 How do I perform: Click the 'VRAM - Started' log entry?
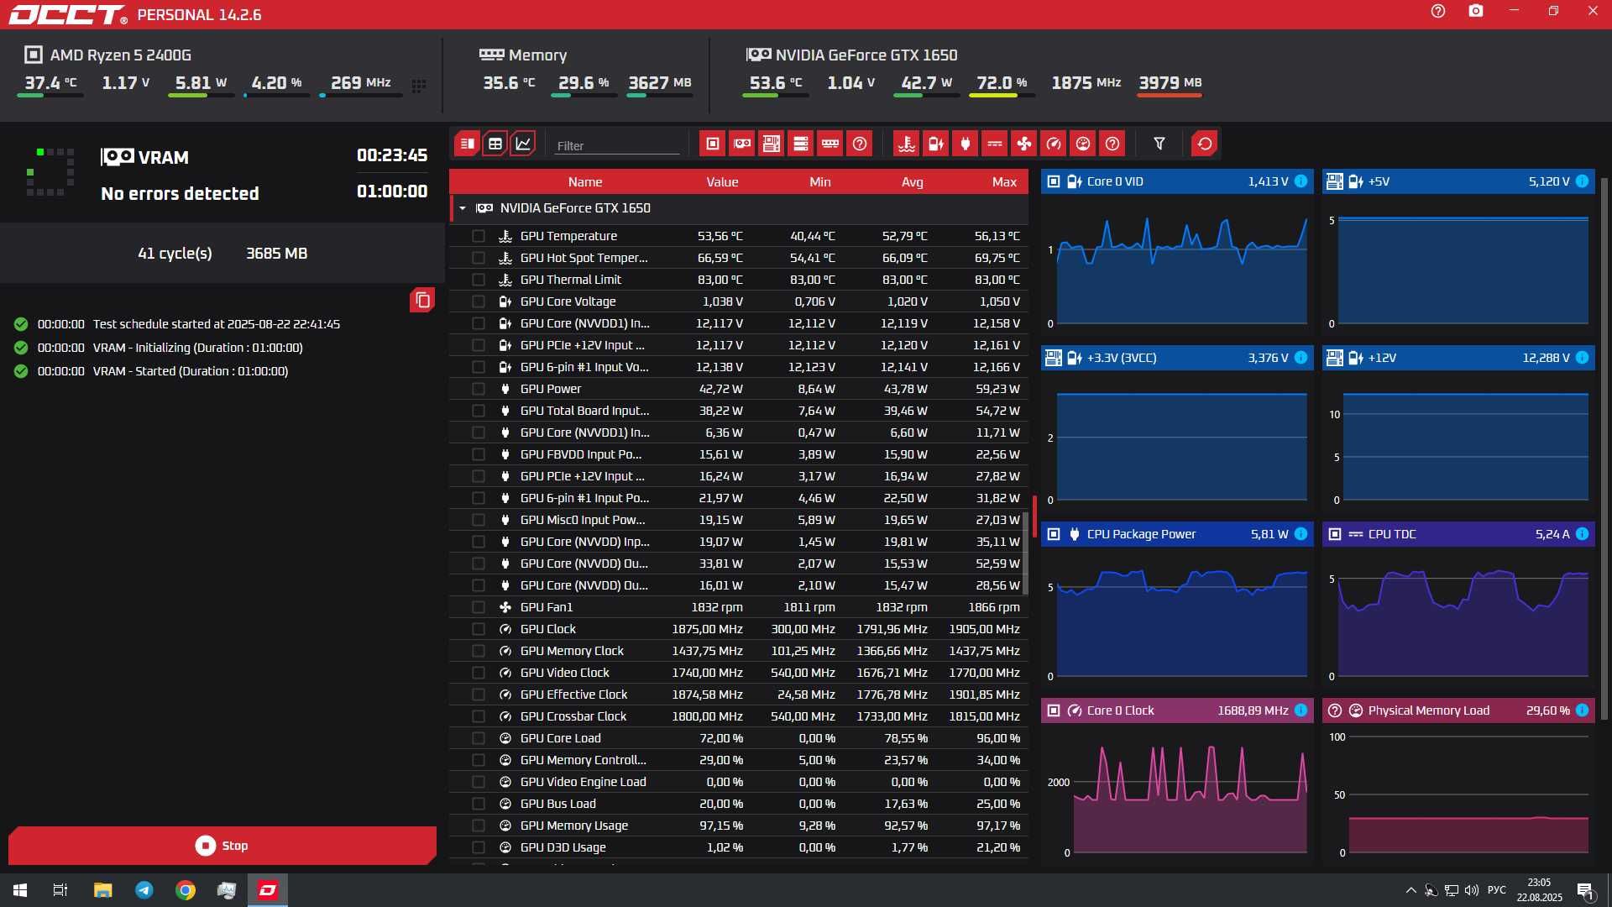coord(191,371)
